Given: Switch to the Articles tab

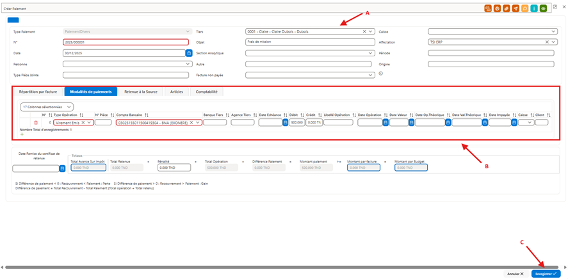Looking at the screenshot, I should pyautogui.click(x=177, y=92).
